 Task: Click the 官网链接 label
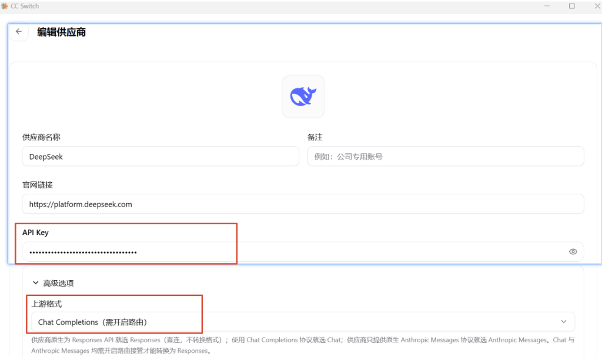[37, 185]
